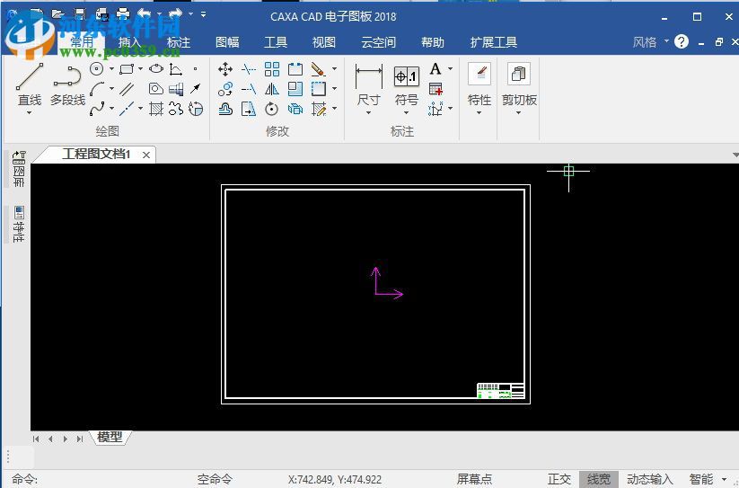Viewport: 739px width, 488px height.
Task: Toggle 动态输入 dynamic input
Action: 649,479
